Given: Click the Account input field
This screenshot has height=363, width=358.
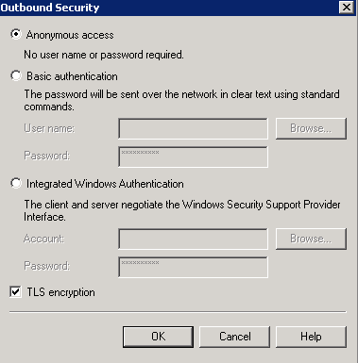Looking at the screenshot, I should 193,239.
